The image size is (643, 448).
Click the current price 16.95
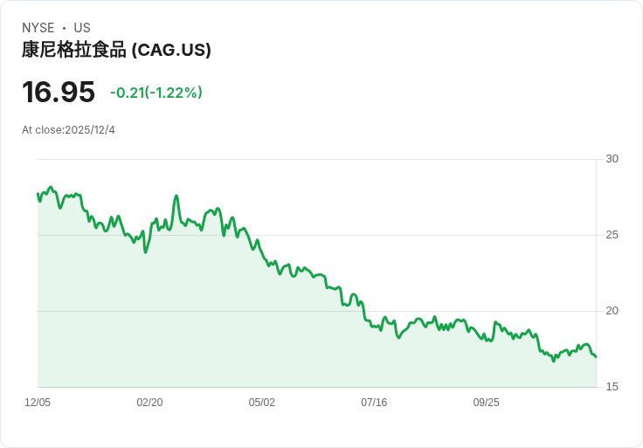[58, 93]
